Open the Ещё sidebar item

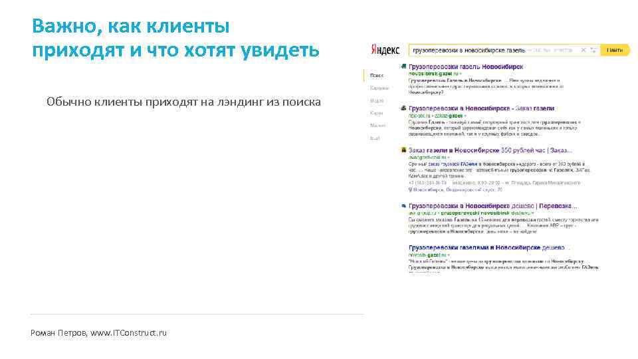coord(375,138)
